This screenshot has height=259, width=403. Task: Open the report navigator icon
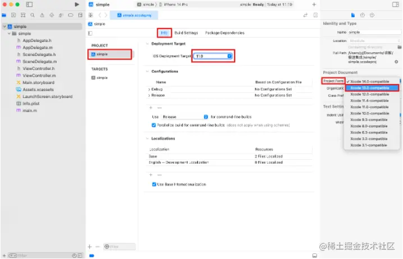pos(80,15)
